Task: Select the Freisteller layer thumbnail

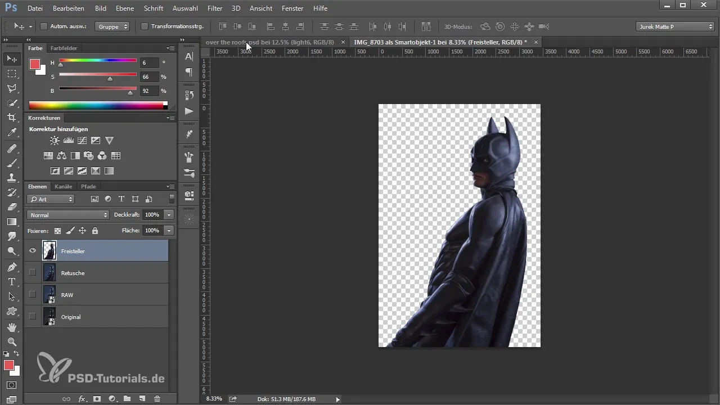Action: click(x=49, y=251)
